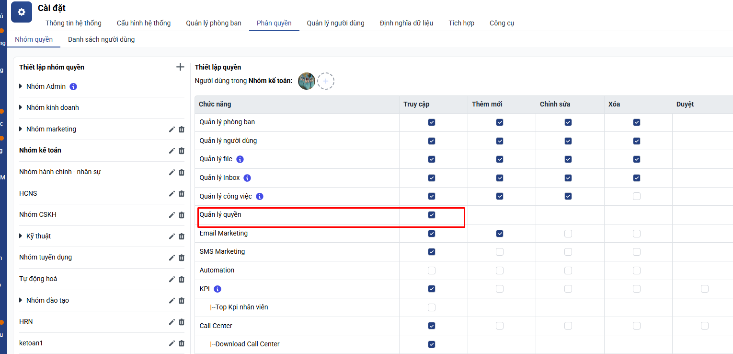Enable Truy cập checkbox for Automation
Screen dimensions: 733x354
[432, 271]
